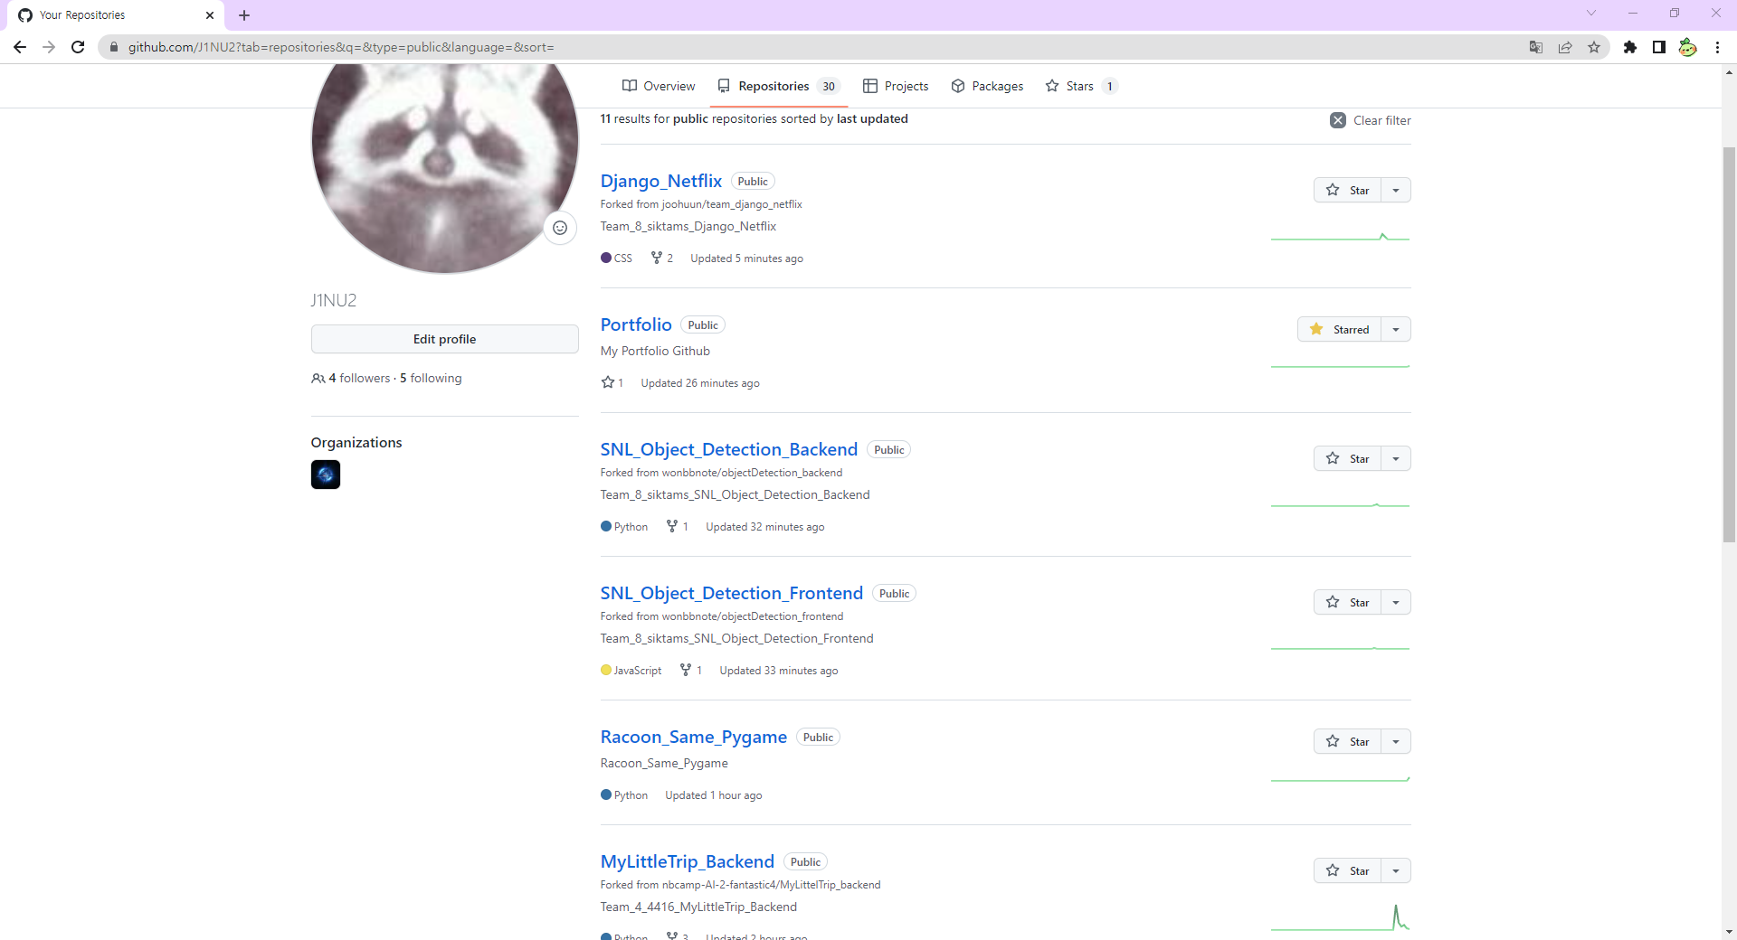Bookmark this page with the star icon

pyautogui.click(x=1594, y=47)
